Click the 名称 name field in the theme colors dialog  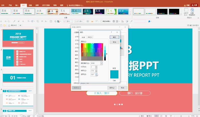click(x=104, y=83)
